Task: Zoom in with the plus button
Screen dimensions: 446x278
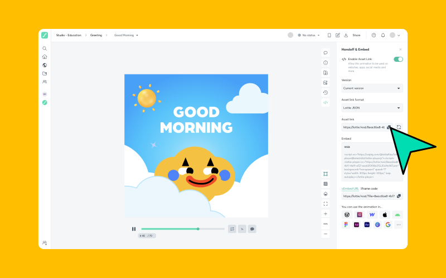Action: (x=326, y=214)
